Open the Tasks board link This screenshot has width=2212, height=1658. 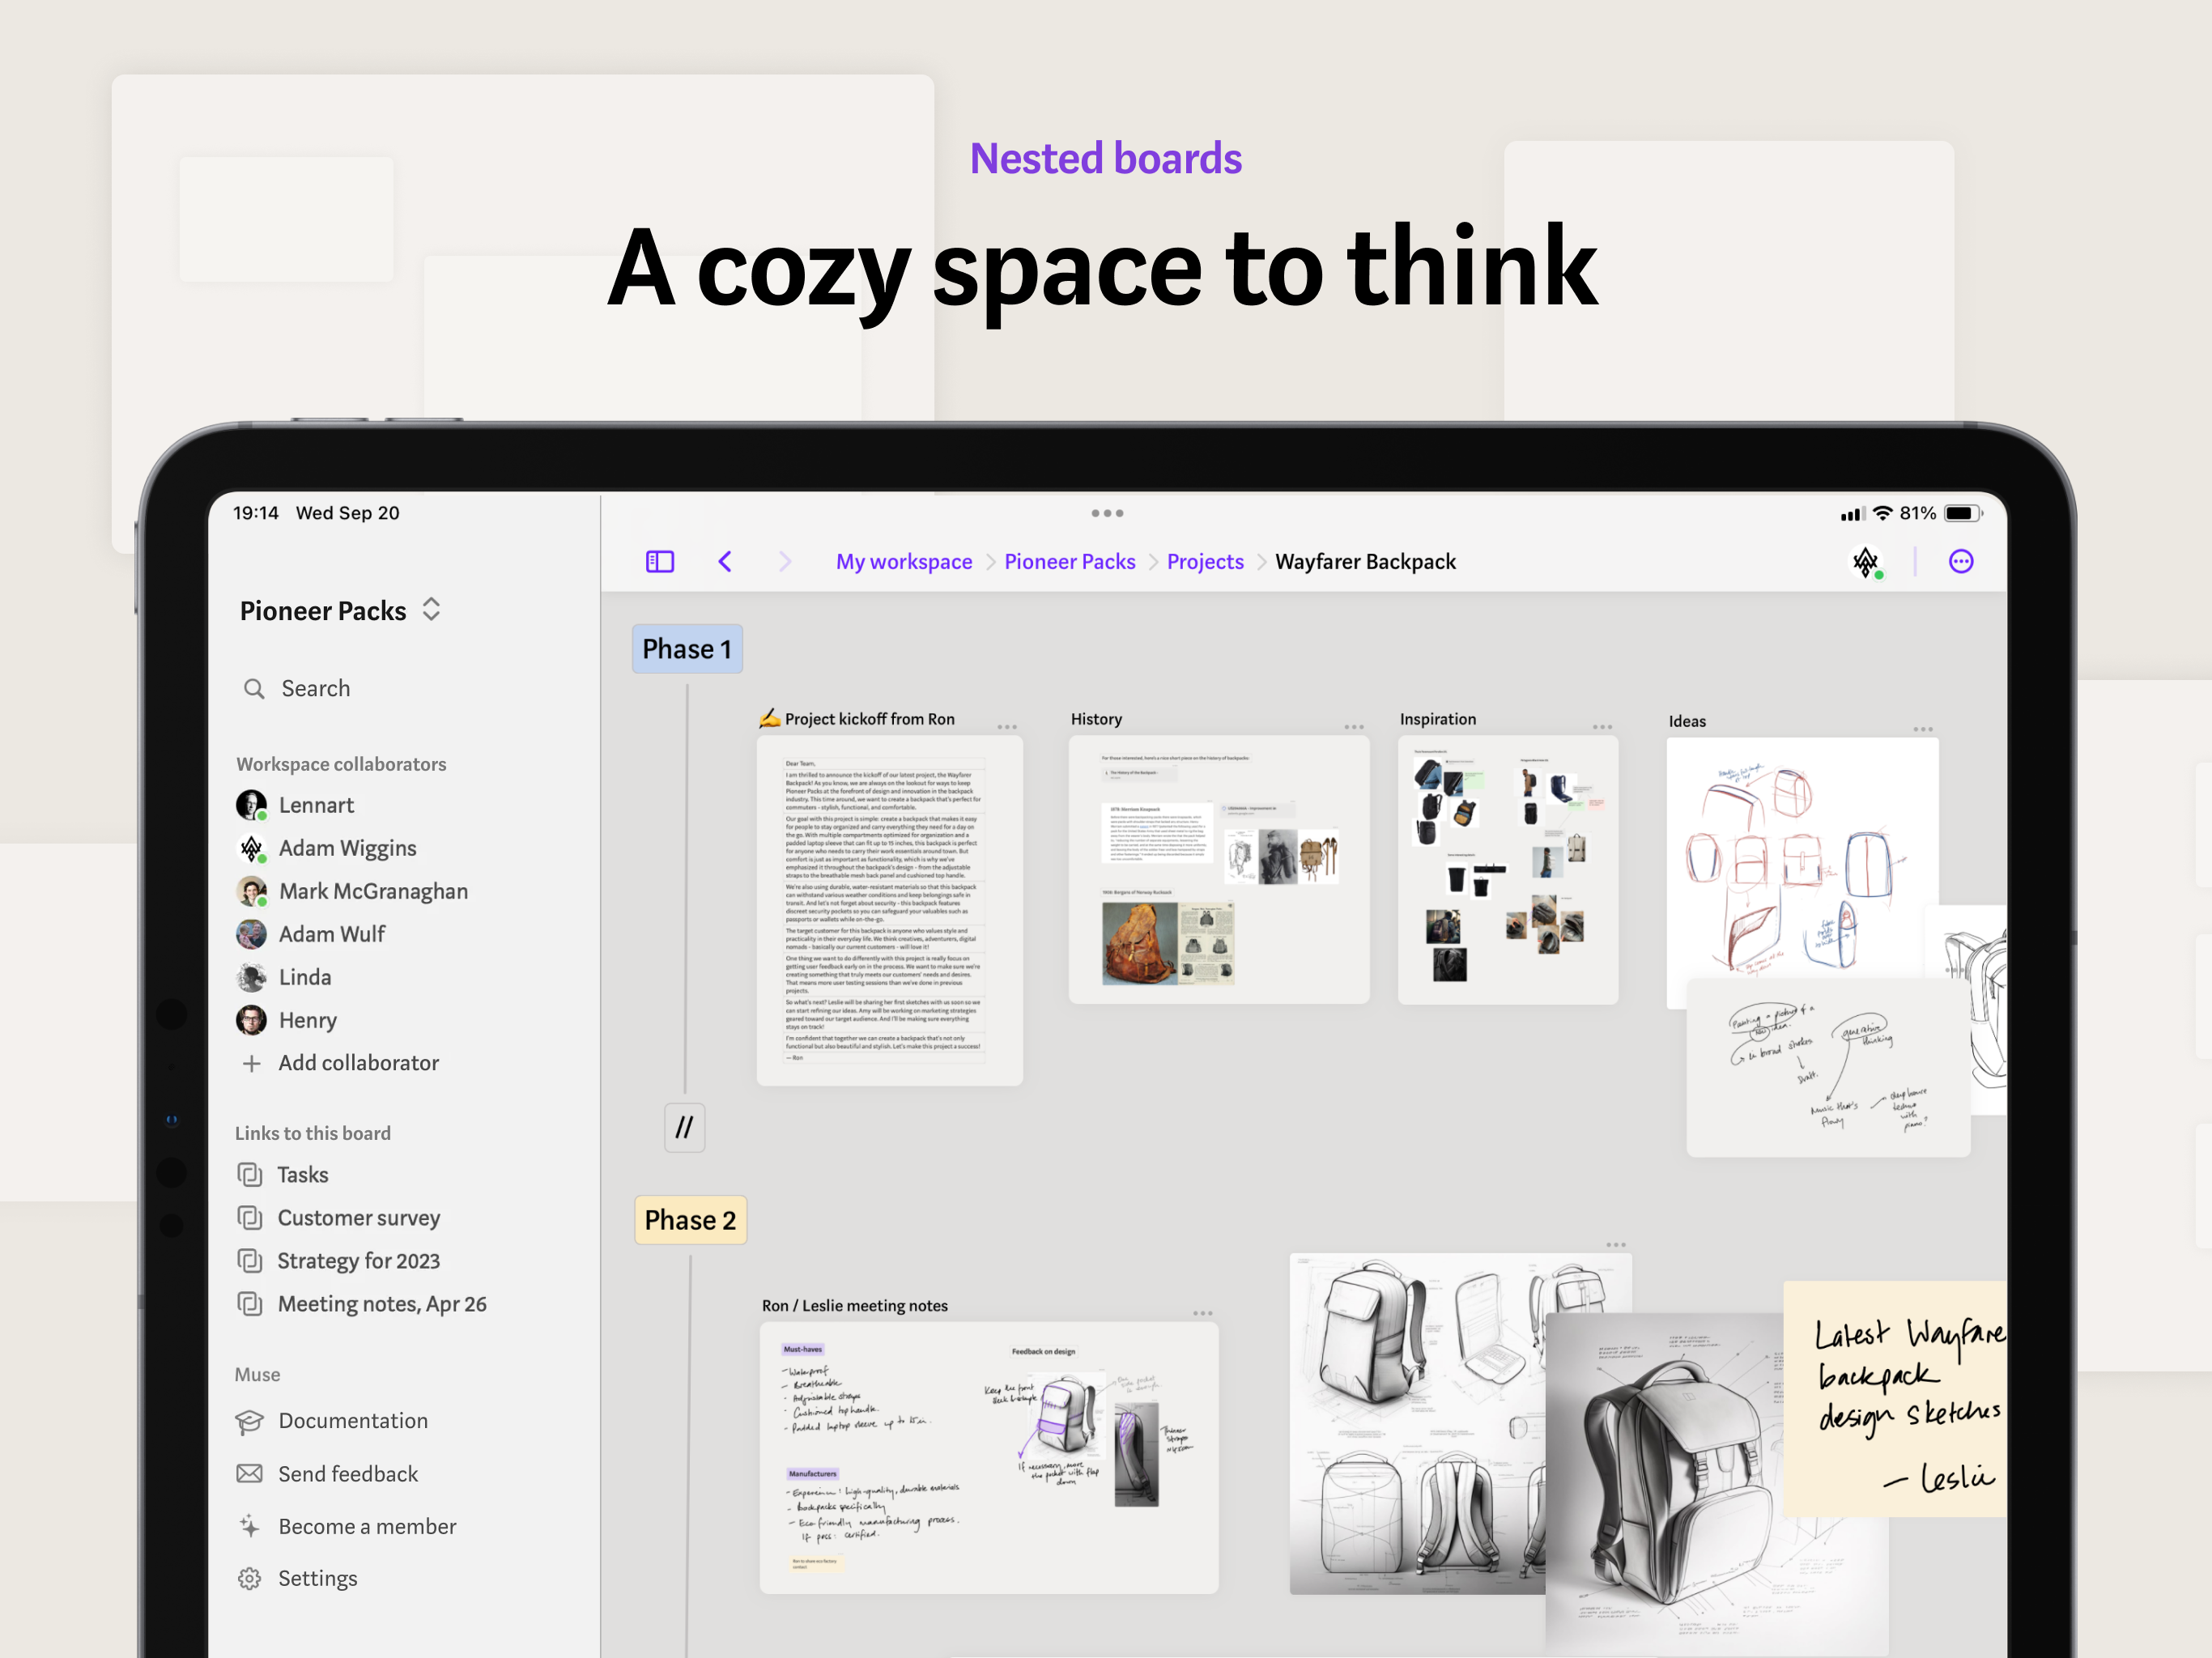(302, 1175)
